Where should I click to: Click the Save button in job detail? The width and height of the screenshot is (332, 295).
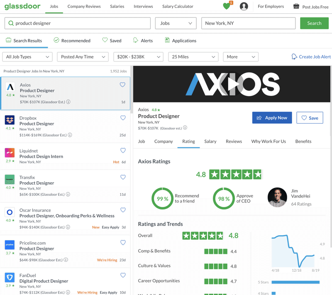(310, 118)
